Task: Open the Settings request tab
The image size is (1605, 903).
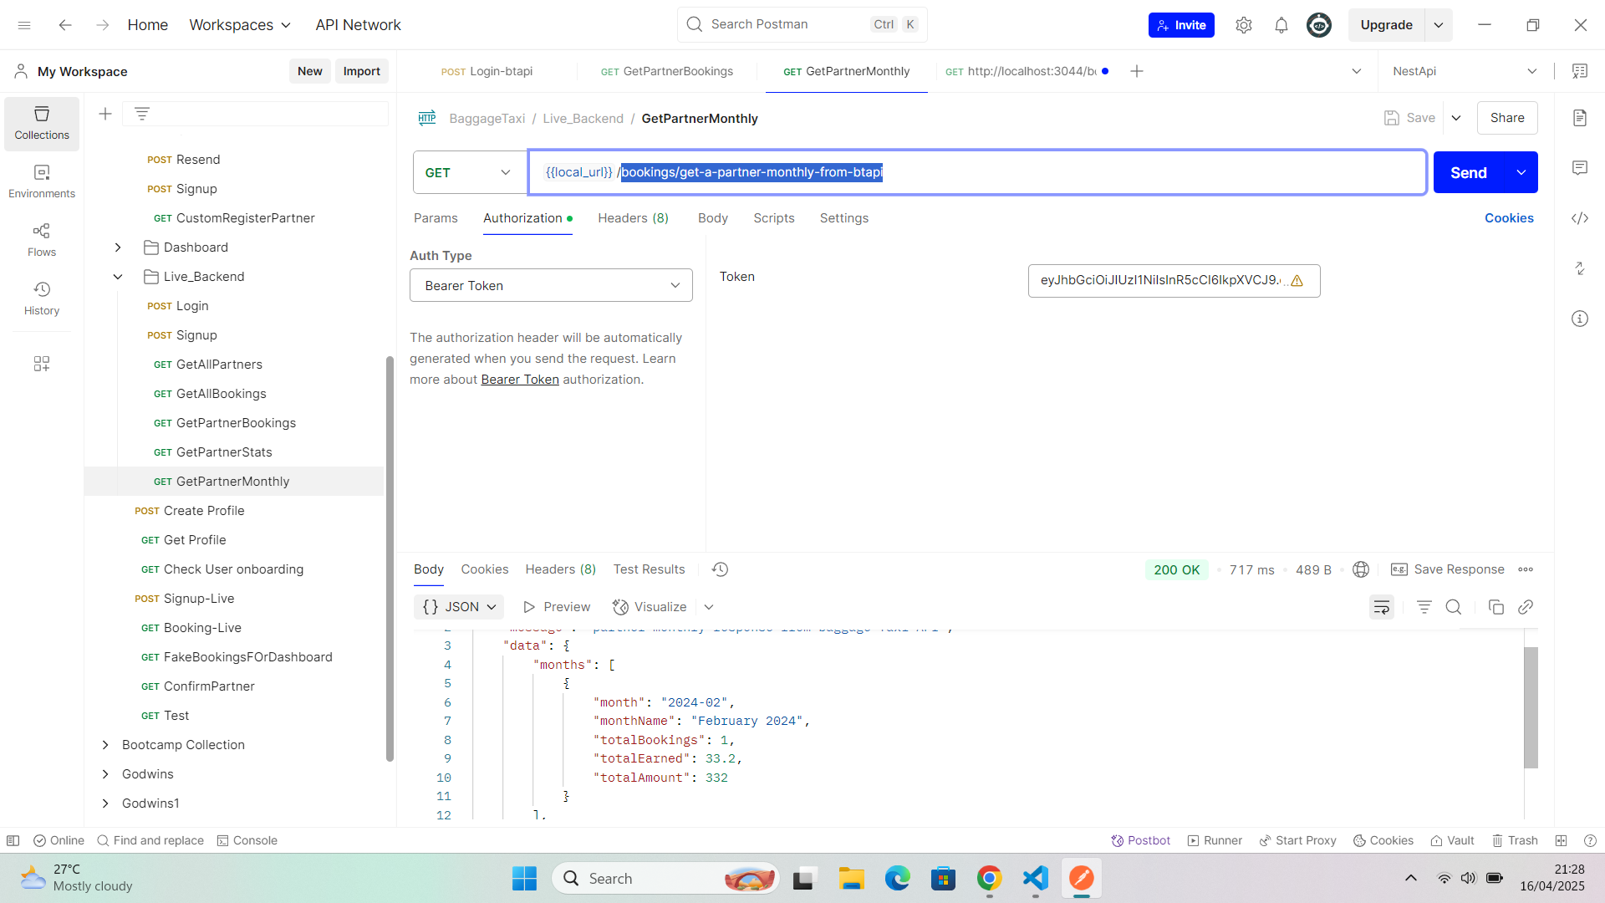Action: pos(844,218)
